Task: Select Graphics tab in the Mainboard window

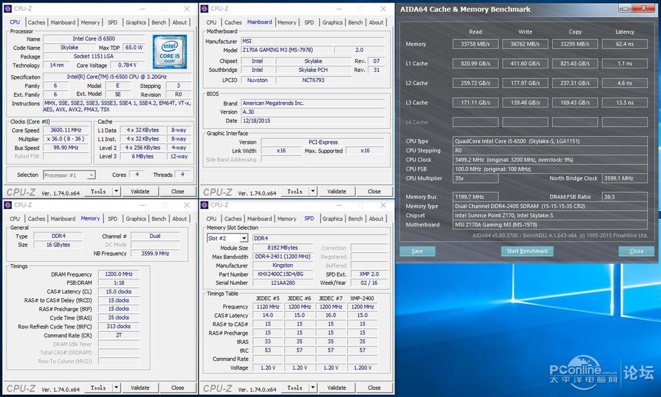Action: coord(332,22)
